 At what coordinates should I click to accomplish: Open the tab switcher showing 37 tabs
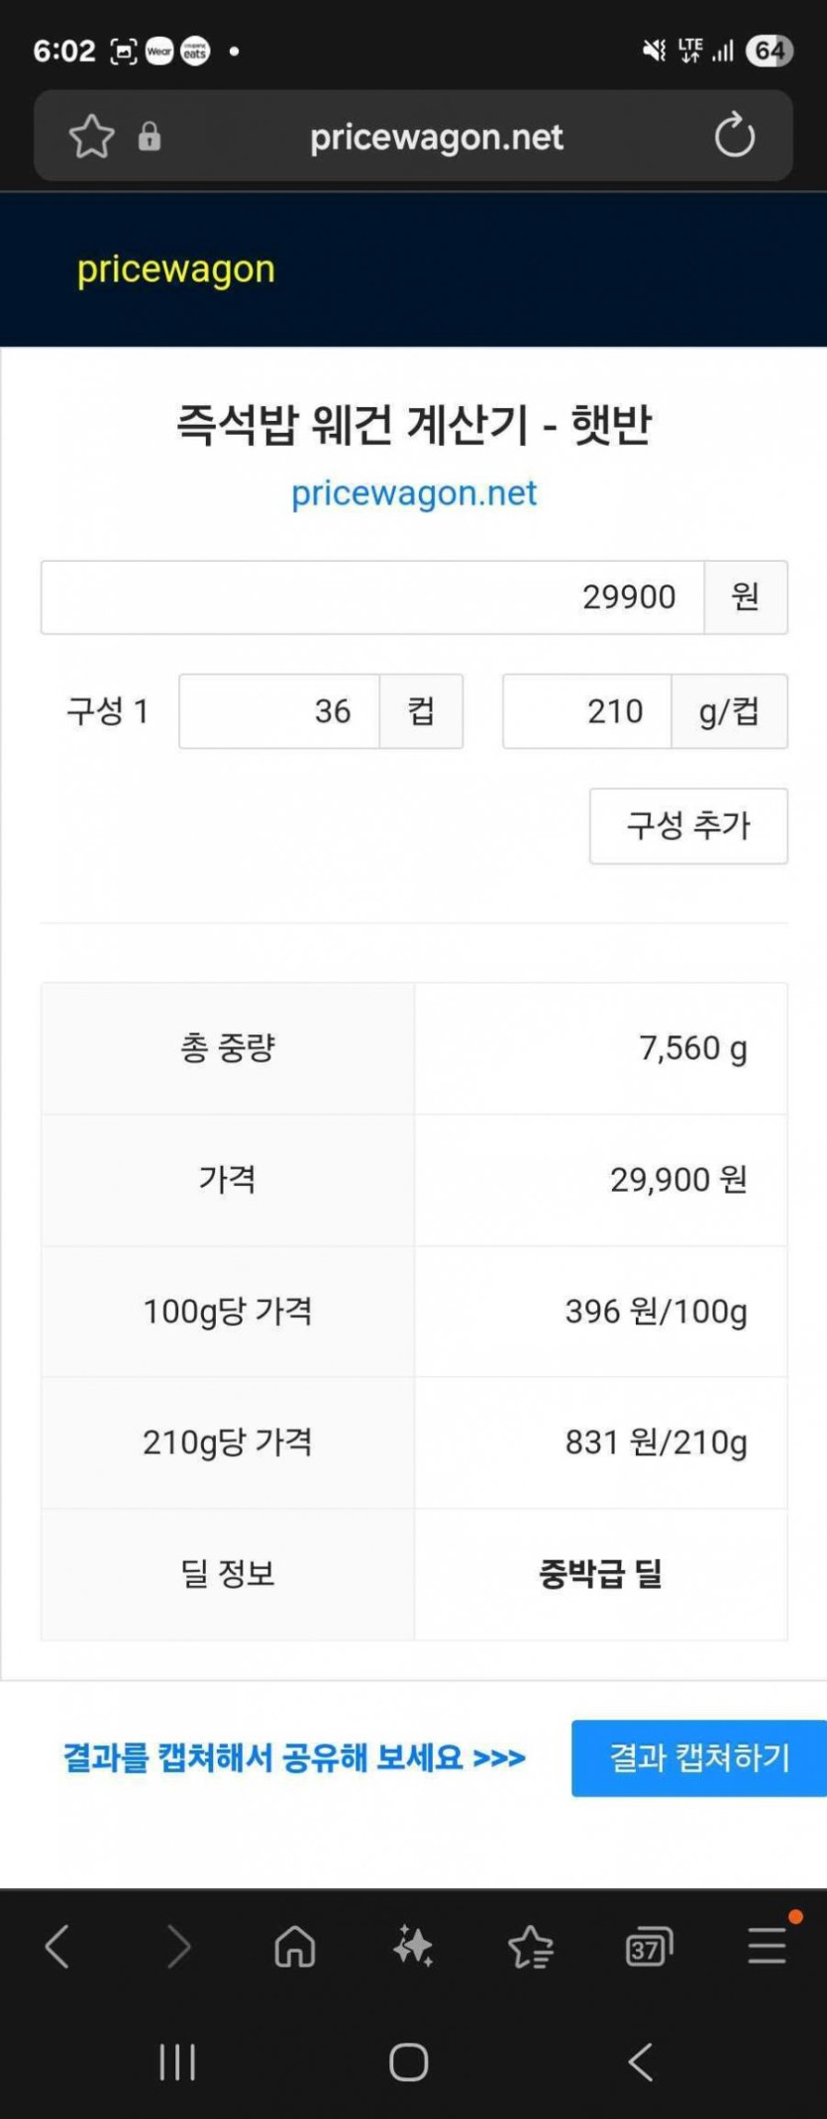(649, 1948)
